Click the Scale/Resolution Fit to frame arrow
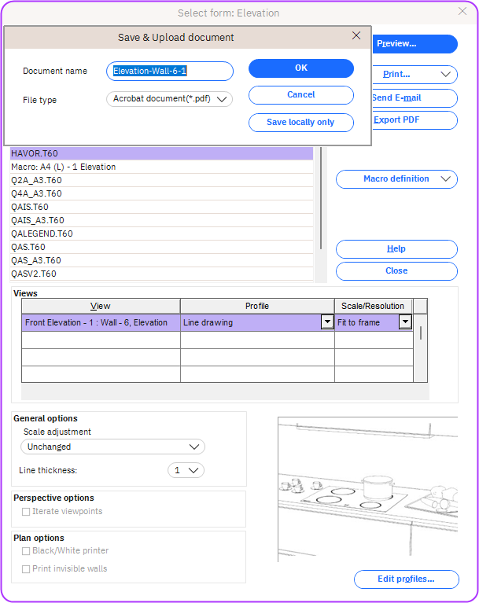479x603 pixels. (405, 322)
